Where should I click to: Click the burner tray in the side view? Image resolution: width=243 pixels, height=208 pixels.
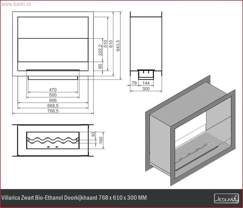146,74
